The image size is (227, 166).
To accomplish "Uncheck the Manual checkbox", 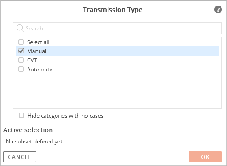I will 21,51.
